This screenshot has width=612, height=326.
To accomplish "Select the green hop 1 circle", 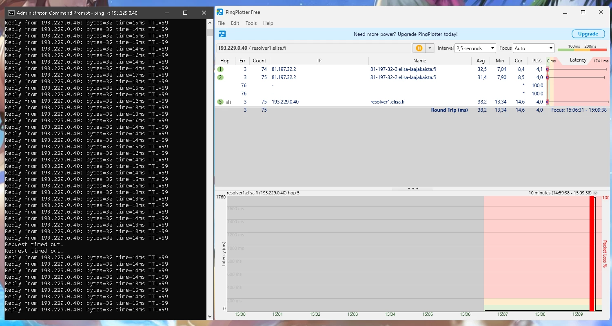I will coord(220,69).
